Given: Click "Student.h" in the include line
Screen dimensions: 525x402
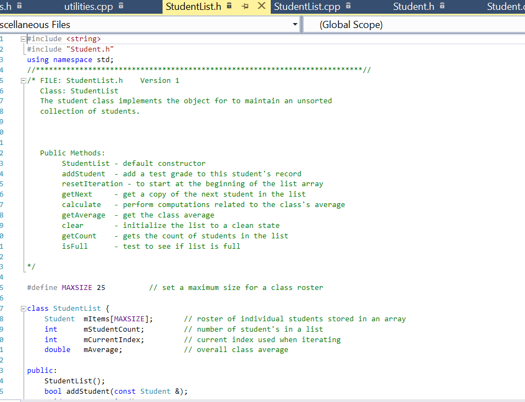Looking at the screenshot, I should tap(90, 49).
